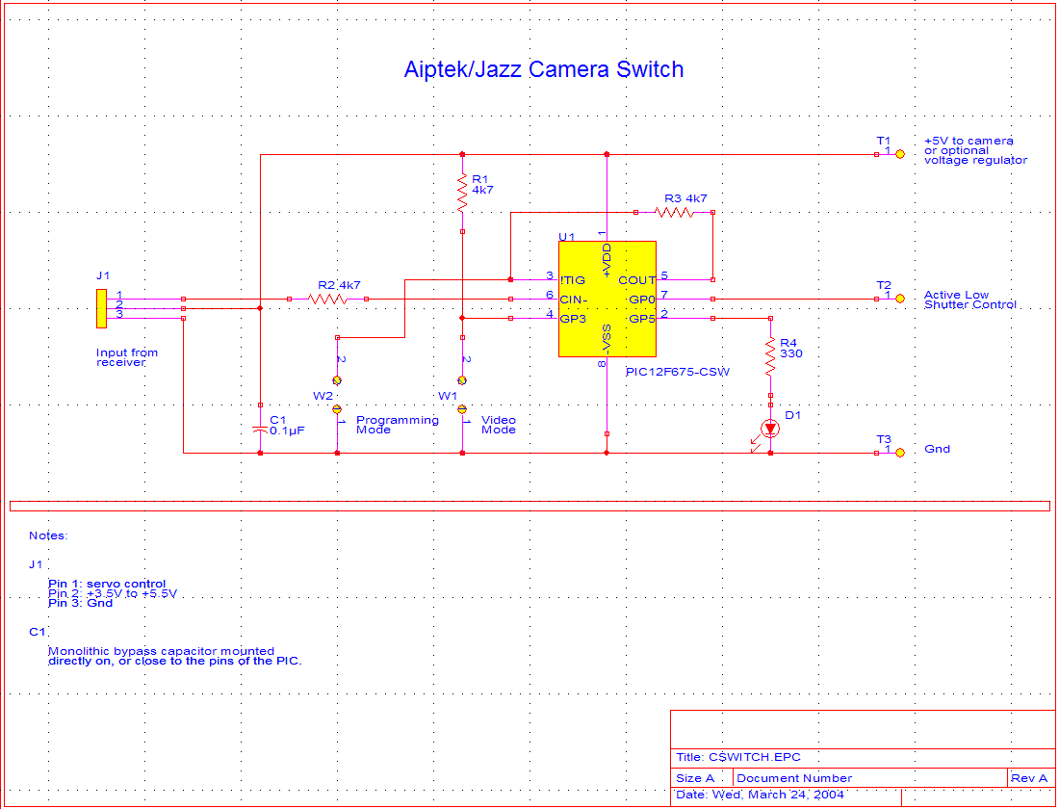Select '+5V to camera' annotation text
Viewport: 1059px width, 809px height.
pos(969,141)
